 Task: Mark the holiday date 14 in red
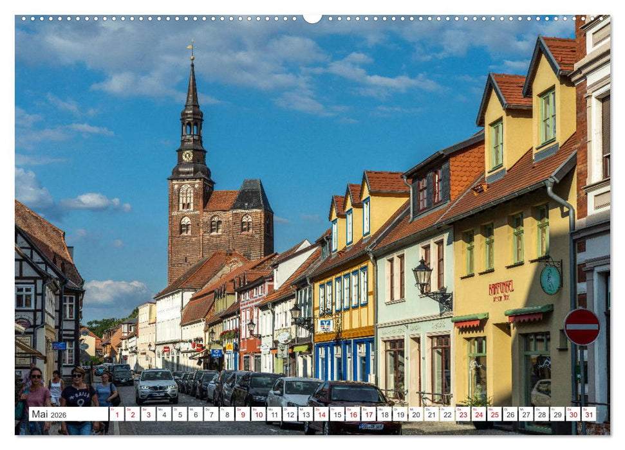(323, 414)
